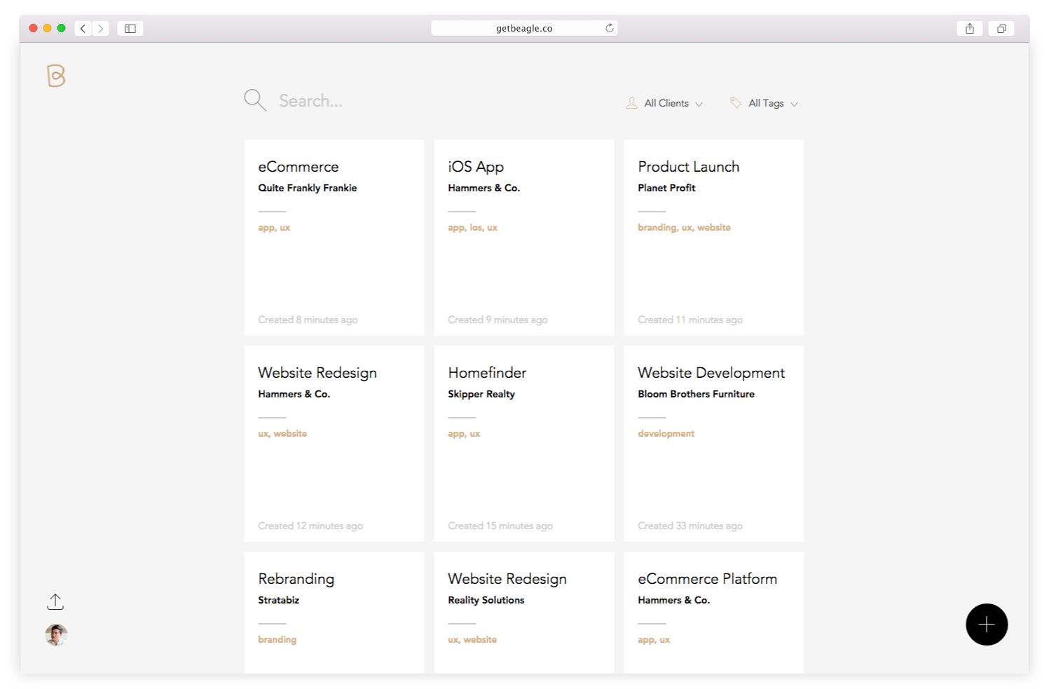Click 'Created 9 minutes ago' text
Screen dimensions: 1049x689
click(x=498, y=320)
